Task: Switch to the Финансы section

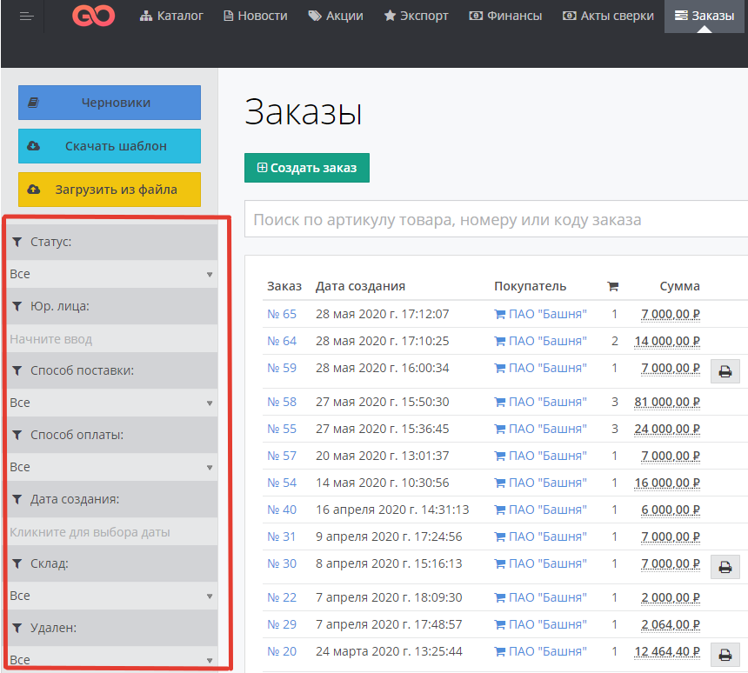Action: pos(505,16)
